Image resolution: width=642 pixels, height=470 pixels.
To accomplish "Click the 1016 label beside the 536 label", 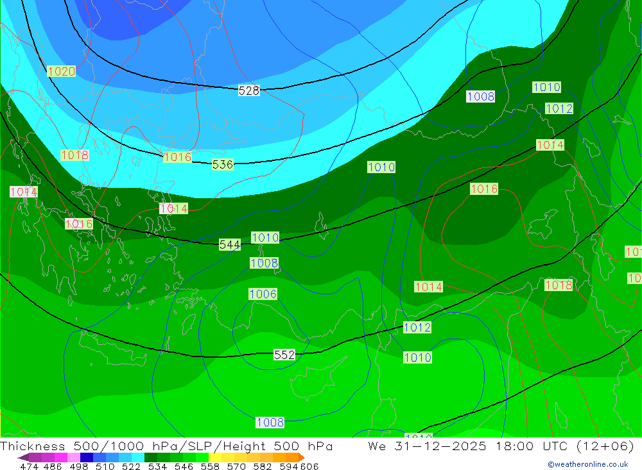I will click(177, 156).
